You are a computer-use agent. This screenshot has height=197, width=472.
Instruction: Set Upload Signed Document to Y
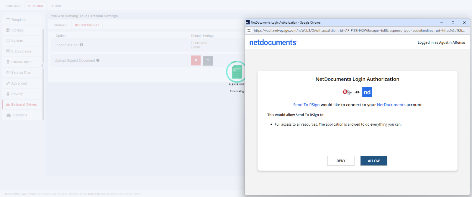pyautogui.click(x=208, y=60)
